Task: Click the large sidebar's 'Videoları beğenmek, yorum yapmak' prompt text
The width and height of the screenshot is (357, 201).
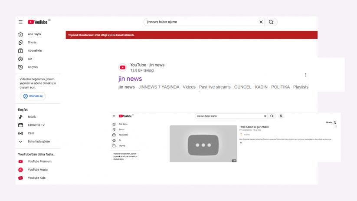Action: (38, 83)
